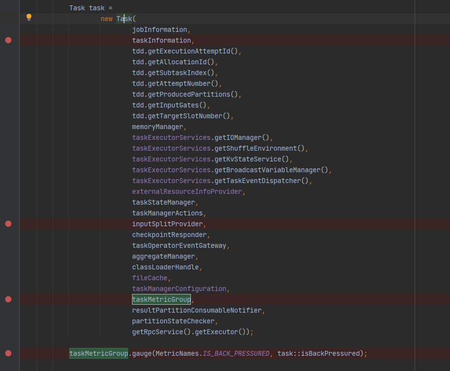Click tdd.getInputGates() call
This screenshot has width=450, height=371.
point(169,106)
